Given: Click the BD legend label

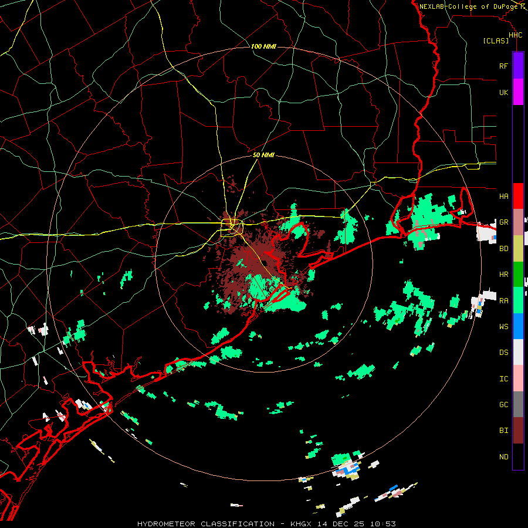Looking at the screenshot, I should [x=503, y=249].
